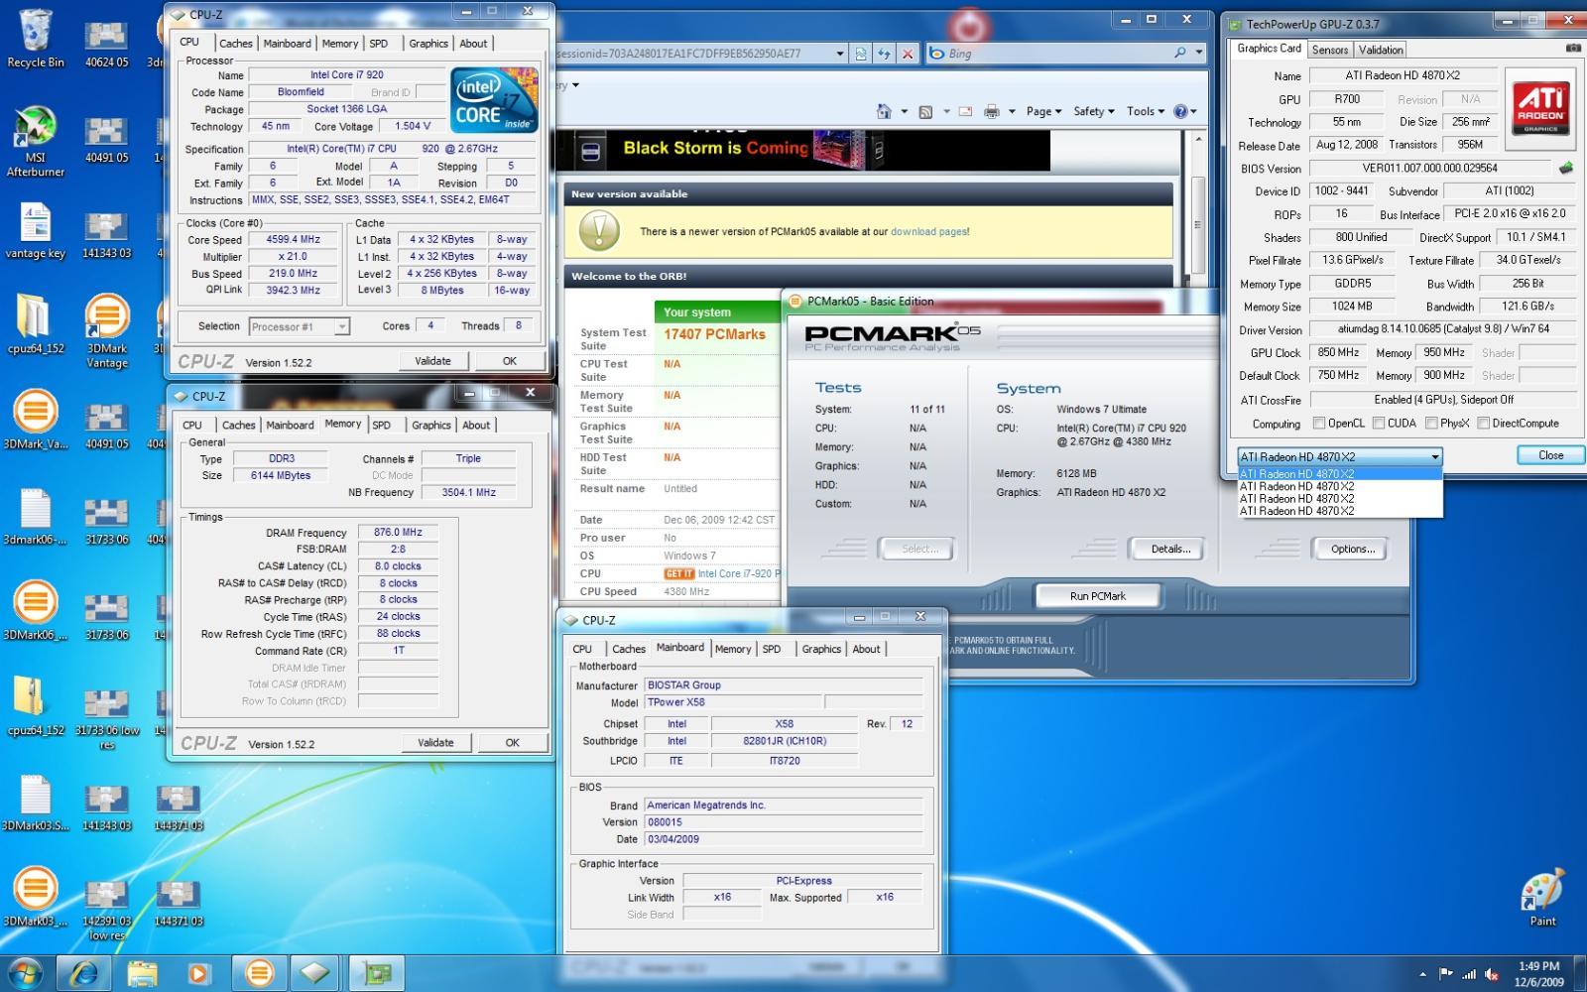Open the Processor #1 selection dropdown in CPU-Z
The height and width of the screenshot is (992, 1587).
point(299,326)
